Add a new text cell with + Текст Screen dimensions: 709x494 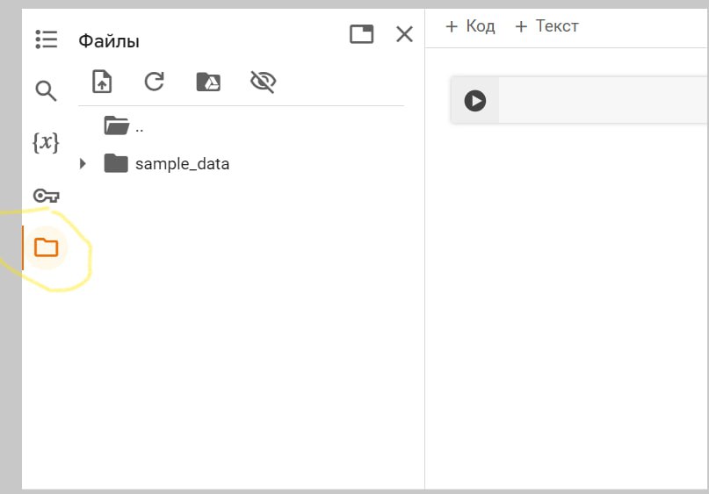click(546, 26)
